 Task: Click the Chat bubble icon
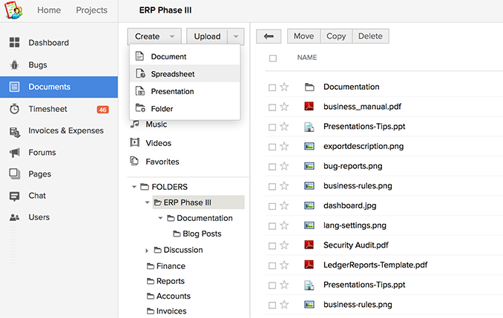tap(14, 196)
